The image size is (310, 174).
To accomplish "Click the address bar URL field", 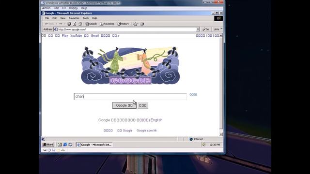I will [x=126, y=29].
